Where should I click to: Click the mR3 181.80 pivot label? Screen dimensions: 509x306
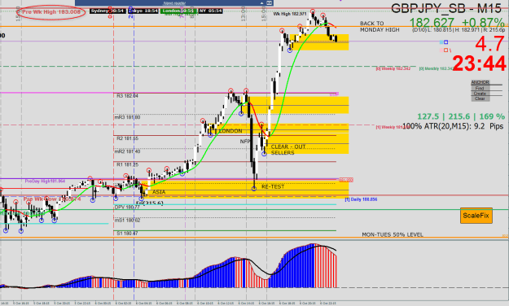coord(127,117)
